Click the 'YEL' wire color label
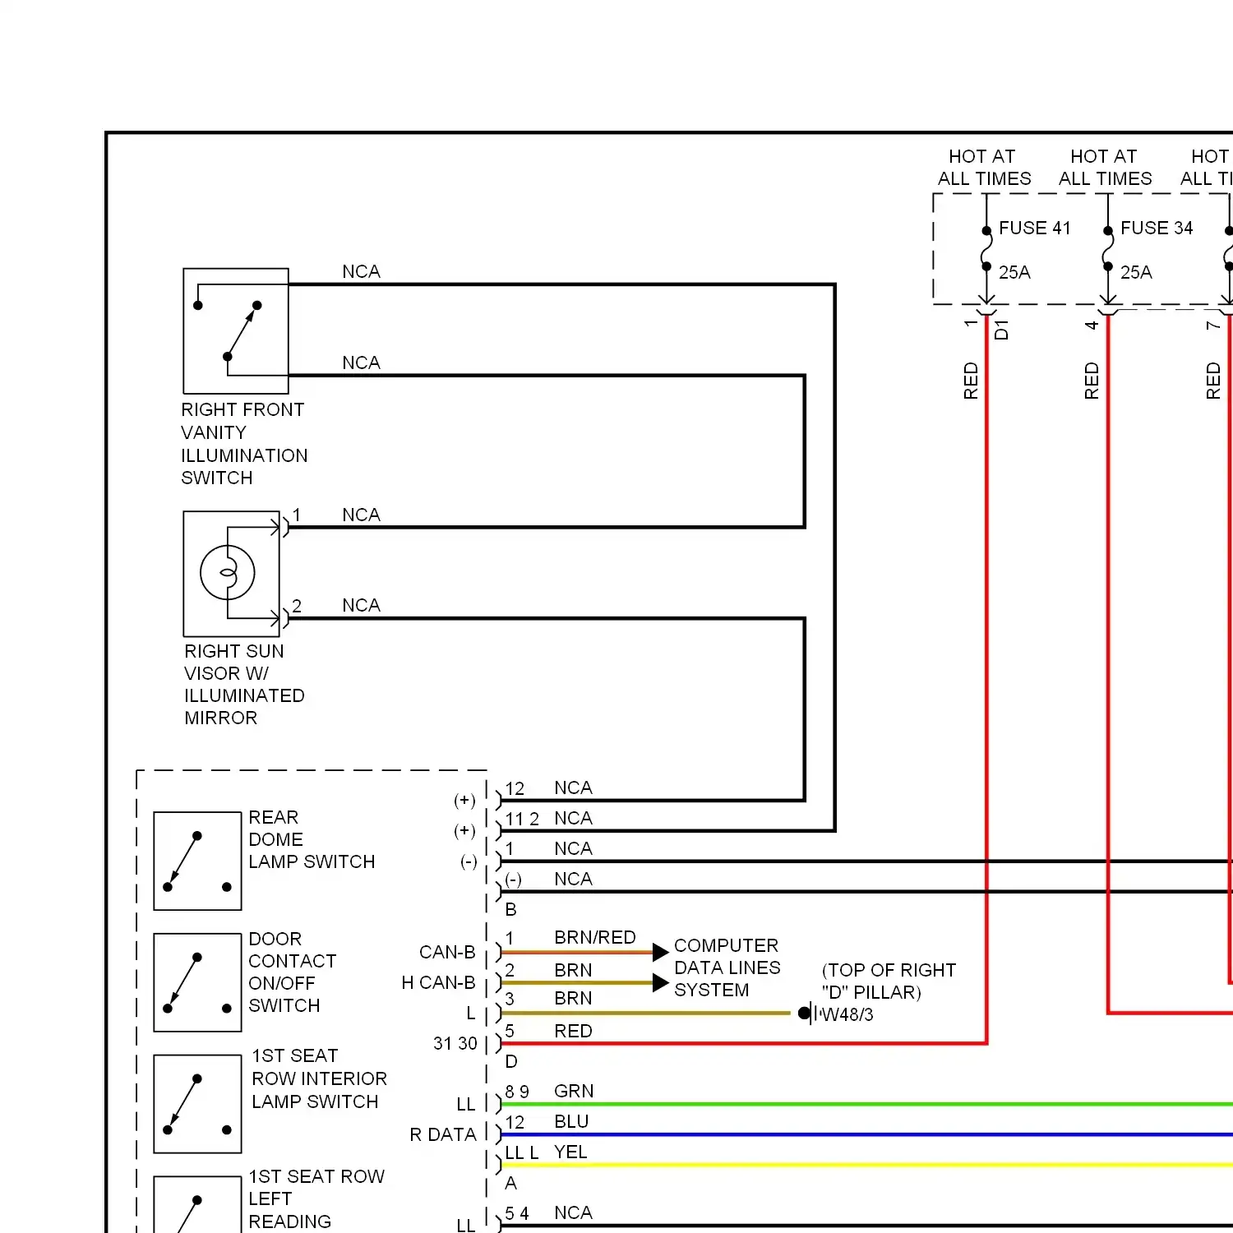Viewport: 1233px width, 1233px height. point(570,1152)
